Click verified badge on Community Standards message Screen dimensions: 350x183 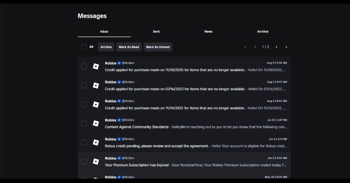pos(119,120)
